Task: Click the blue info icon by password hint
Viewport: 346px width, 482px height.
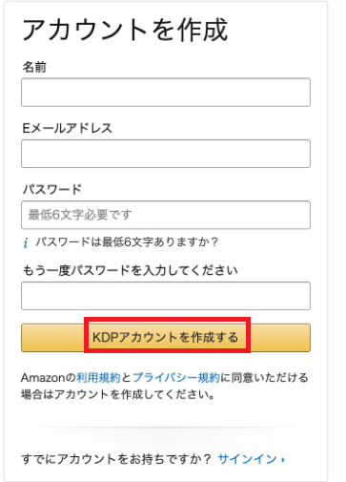Action: click(x=26, y=242)
